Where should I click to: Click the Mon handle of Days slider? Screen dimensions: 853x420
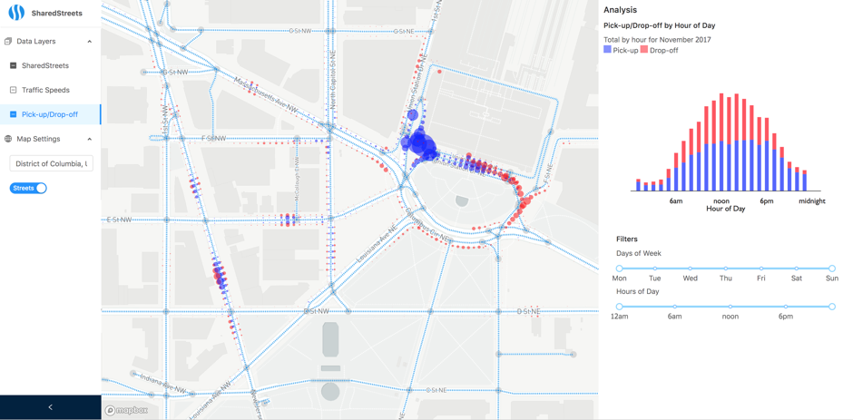click(x=619, y=269)
